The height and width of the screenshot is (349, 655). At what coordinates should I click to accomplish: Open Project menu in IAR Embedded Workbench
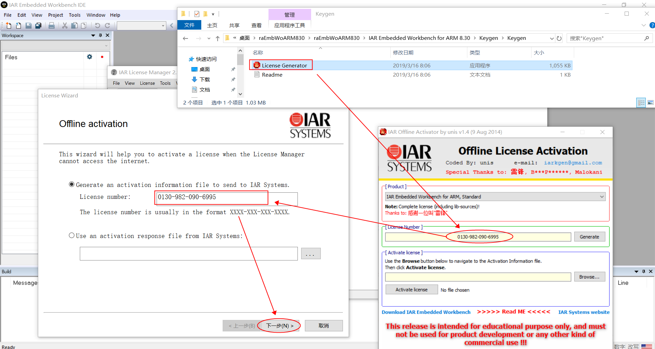[x=55, y=15]
